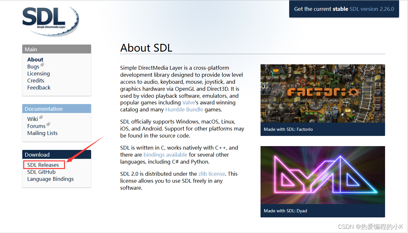
Task: Open the About page in Main menu
Action: [x=35, y=60]
